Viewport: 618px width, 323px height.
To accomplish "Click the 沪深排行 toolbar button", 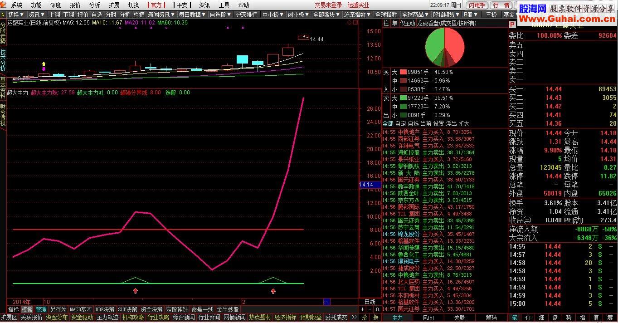I will tap(247, 15).
